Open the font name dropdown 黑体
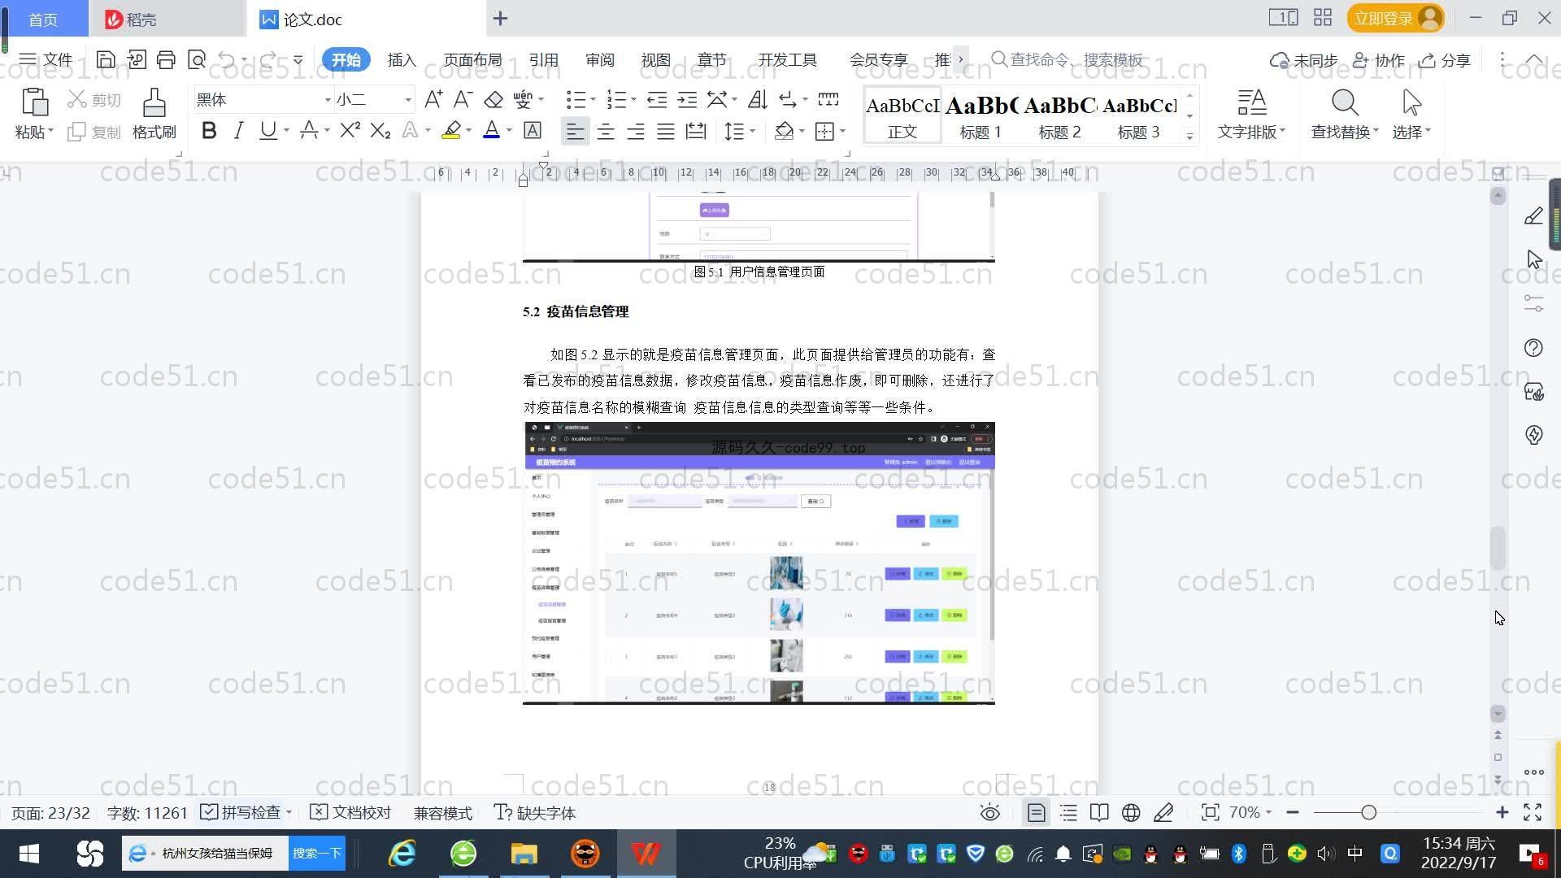Screen dimensions: 1561x878 [328, 100]
